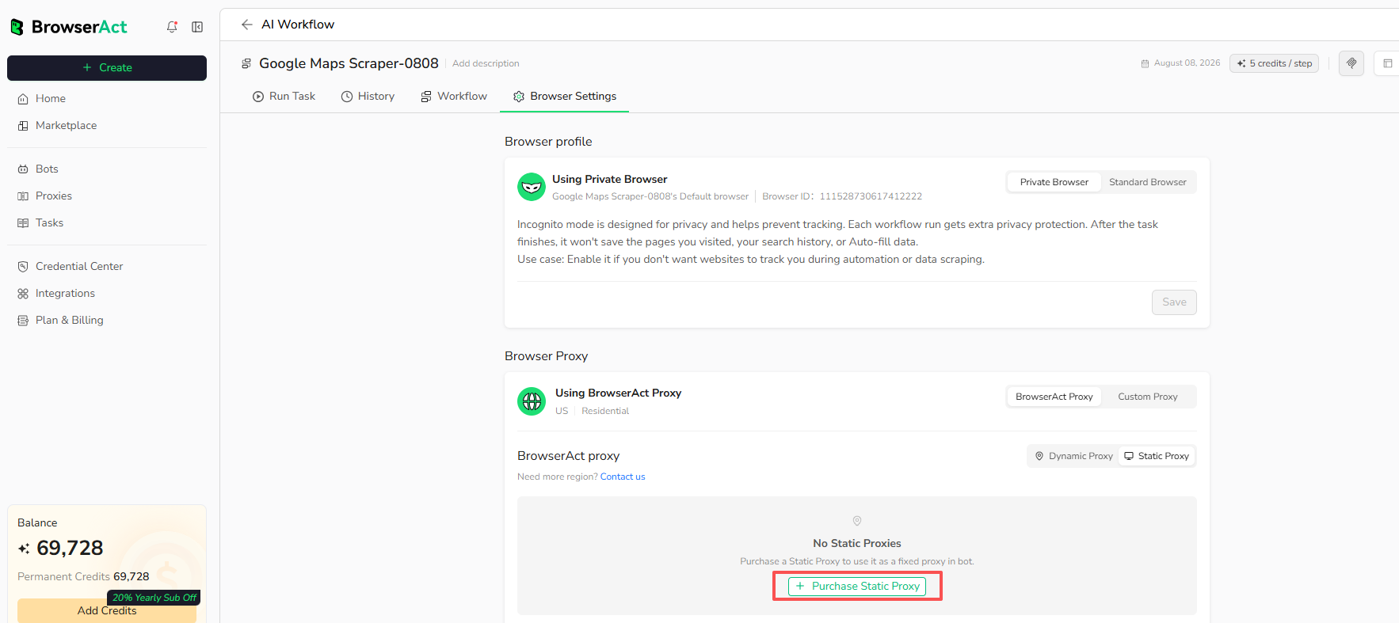Image resolution: width=1399 pixels, height=623 pixels.
Task: Click the Google Maps Scraper-0808 title
Action: 349,63
